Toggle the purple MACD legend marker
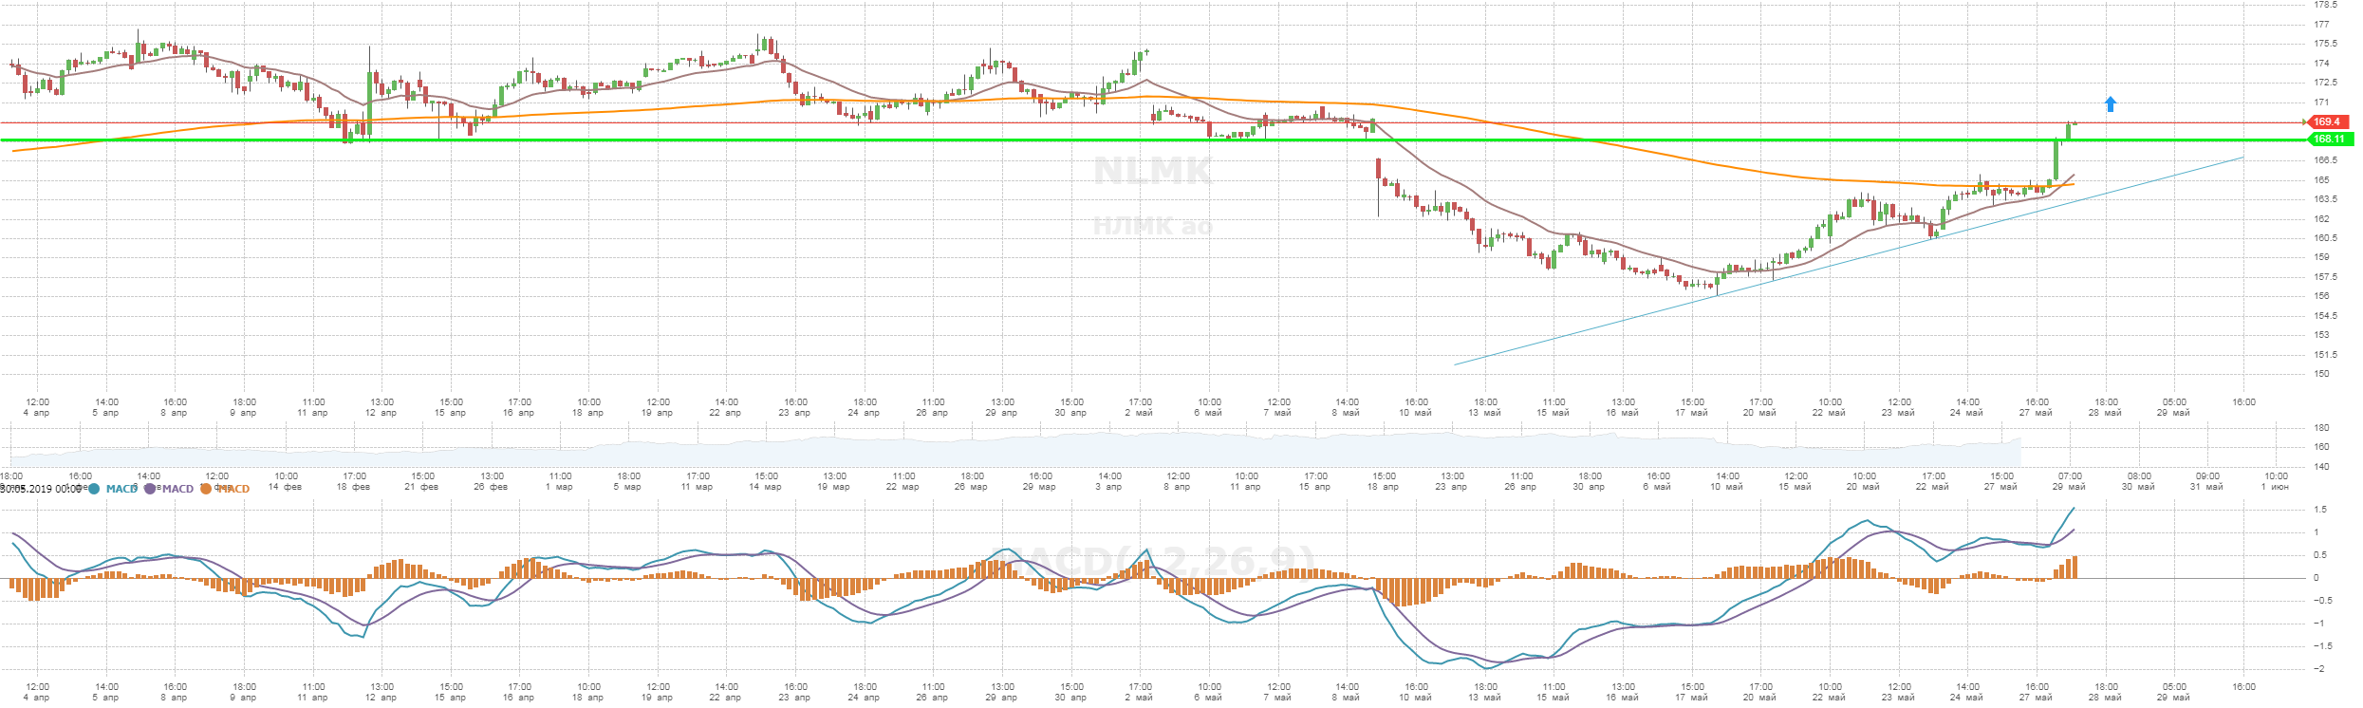 click(150, 489)
